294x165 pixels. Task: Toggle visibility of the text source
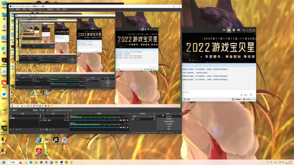65,116
